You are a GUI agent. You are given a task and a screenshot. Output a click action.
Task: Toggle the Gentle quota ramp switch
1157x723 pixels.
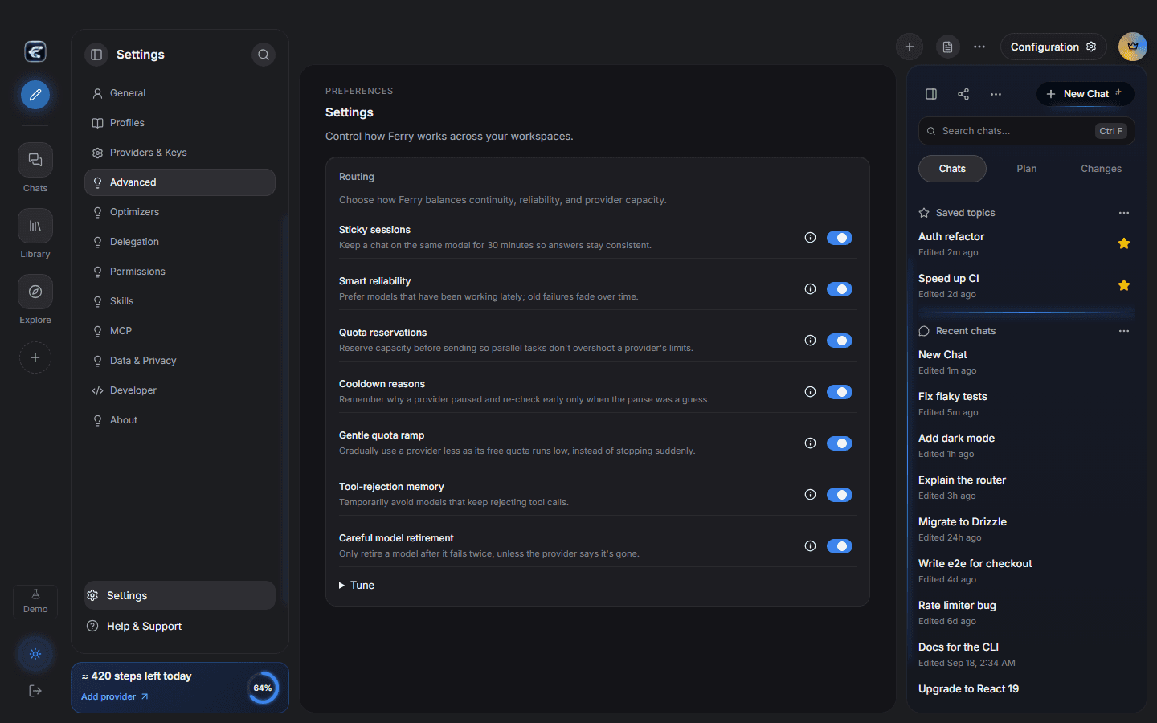click(x=840, y=443)
